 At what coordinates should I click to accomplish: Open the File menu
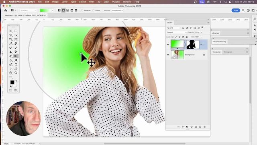coord(40,2)
